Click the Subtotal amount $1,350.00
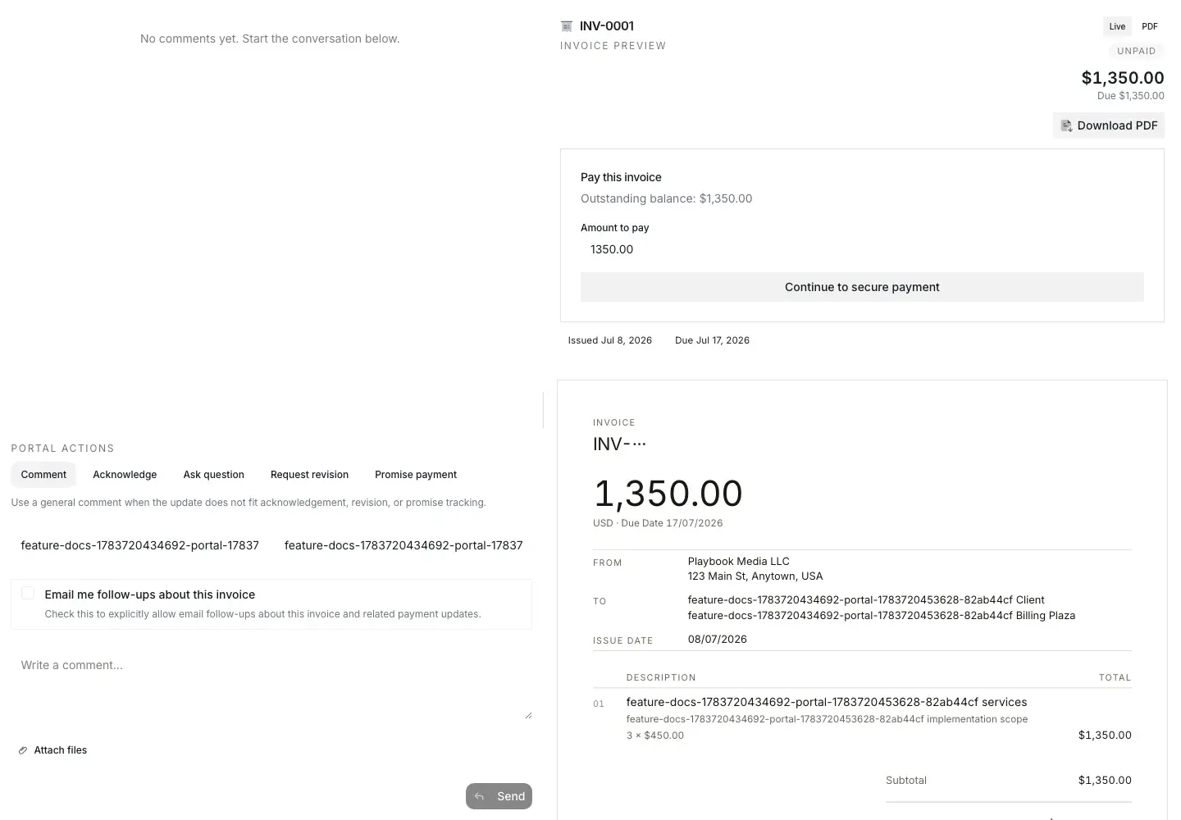Image resolution: width=1181 pixels, height=820 pixels. point(1105,781)
